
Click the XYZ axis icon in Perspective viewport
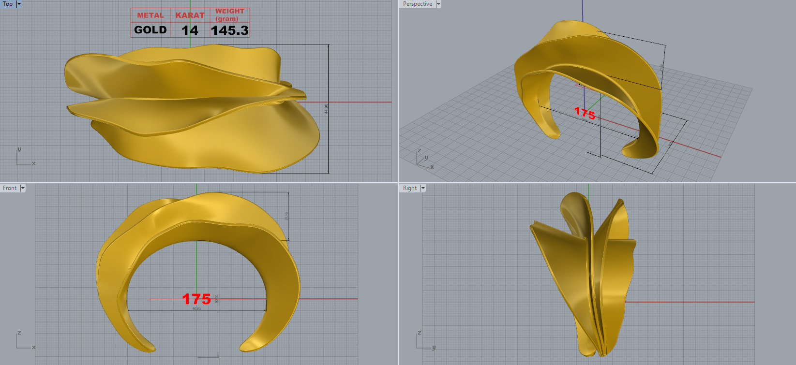(425, 159)
